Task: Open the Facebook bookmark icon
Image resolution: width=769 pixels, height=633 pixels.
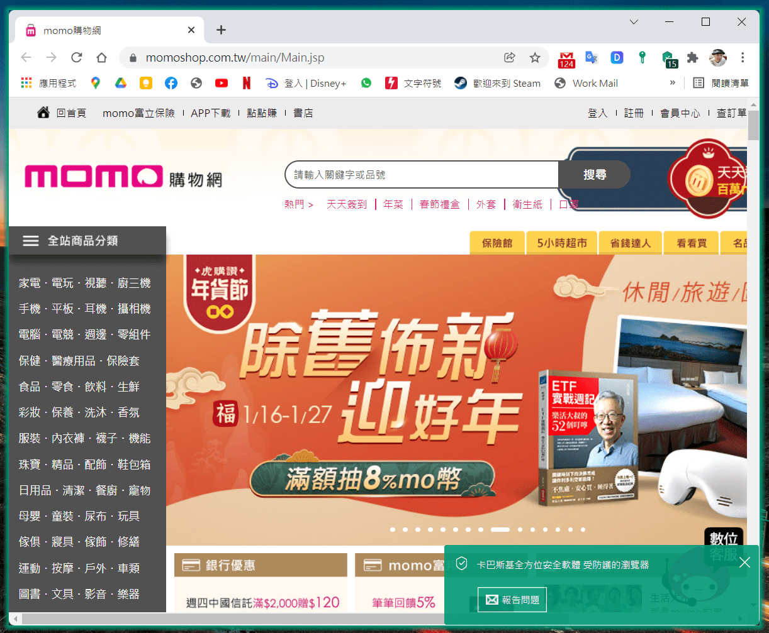Action: coord(171,83)
